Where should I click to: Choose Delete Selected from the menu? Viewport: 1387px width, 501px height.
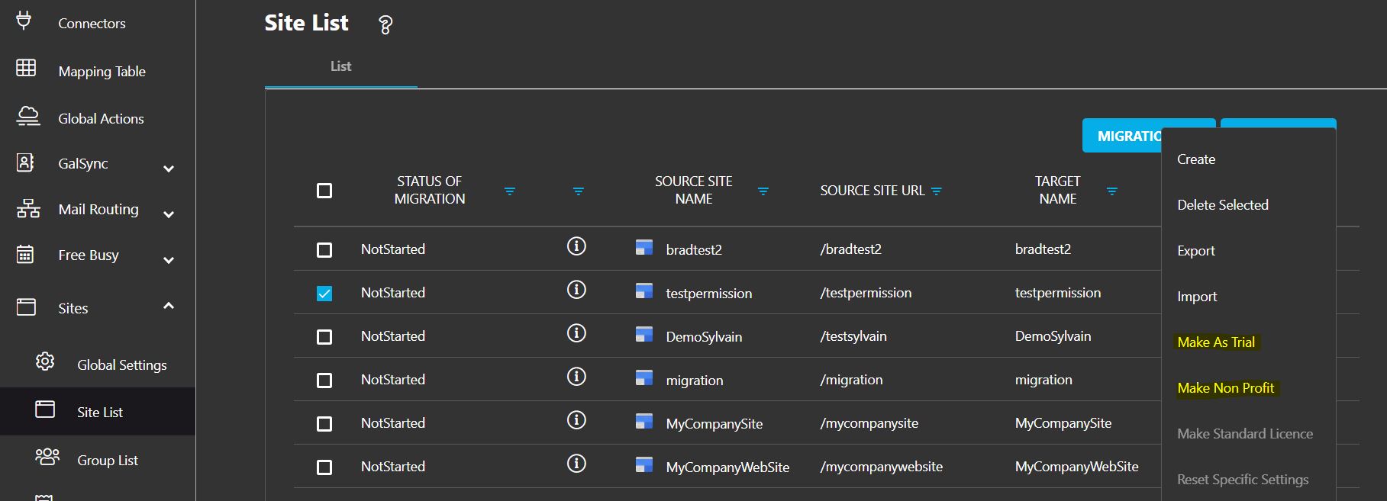[x=1222, y=205]
